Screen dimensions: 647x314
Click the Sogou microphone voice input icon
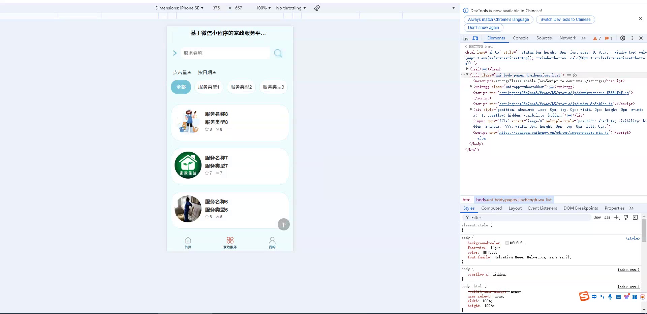(610, 297)
